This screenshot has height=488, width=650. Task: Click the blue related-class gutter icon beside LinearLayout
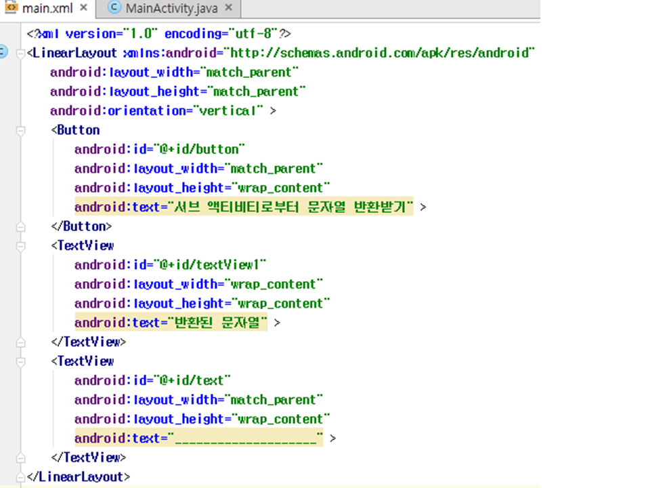tap(3, 53)
